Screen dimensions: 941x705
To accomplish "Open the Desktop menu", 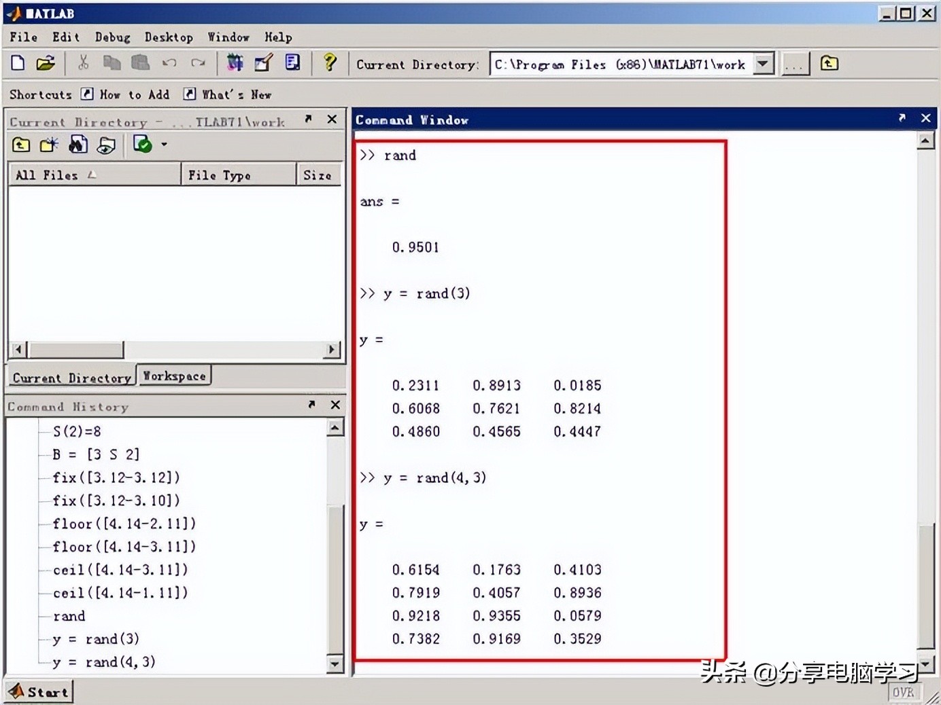I will 169,37.
